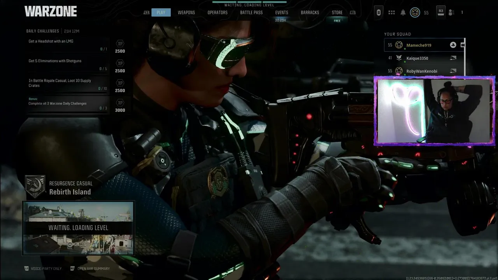Click the DAILY CHALLENGES header
Screen dimensions: 498x280
(43, 31)
